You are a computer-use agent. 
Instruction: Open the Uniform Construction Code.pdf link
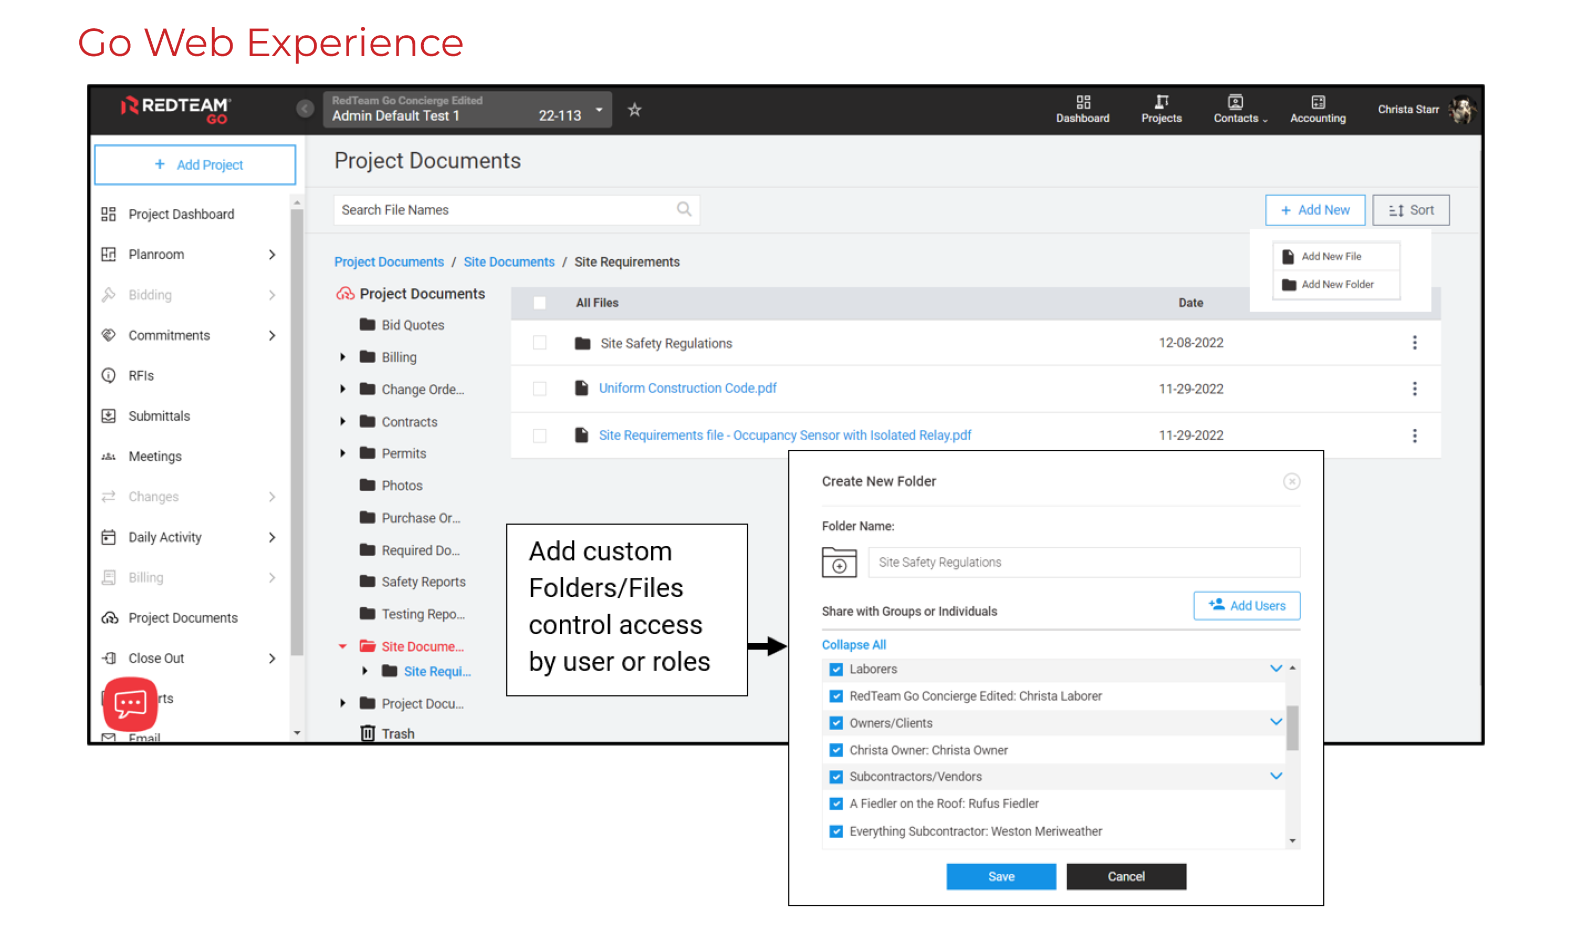click(687, 388)
